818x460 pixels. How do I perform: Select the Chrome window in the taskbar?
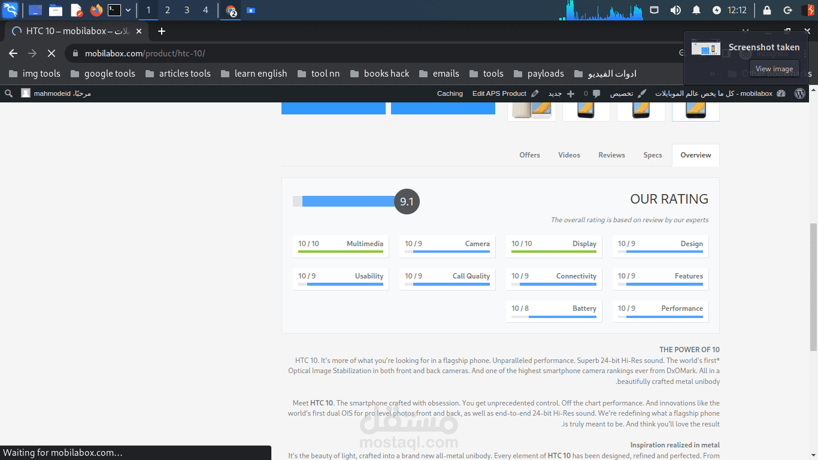tap(231, 10)
